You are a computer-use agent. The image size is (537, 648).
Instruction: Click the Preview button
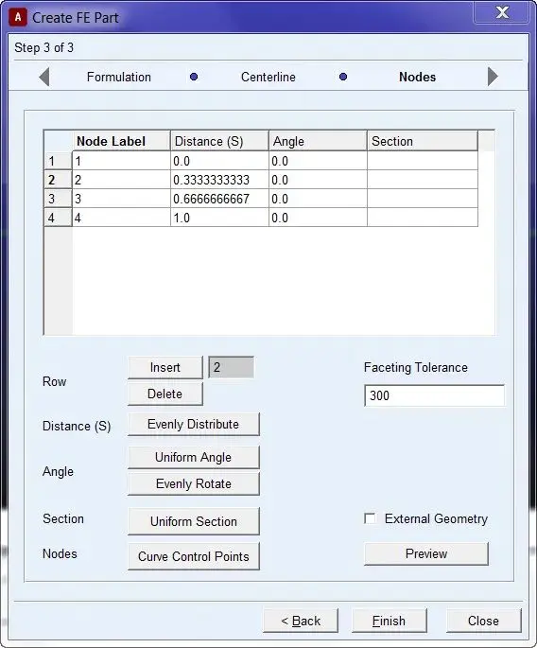(425, 553)
